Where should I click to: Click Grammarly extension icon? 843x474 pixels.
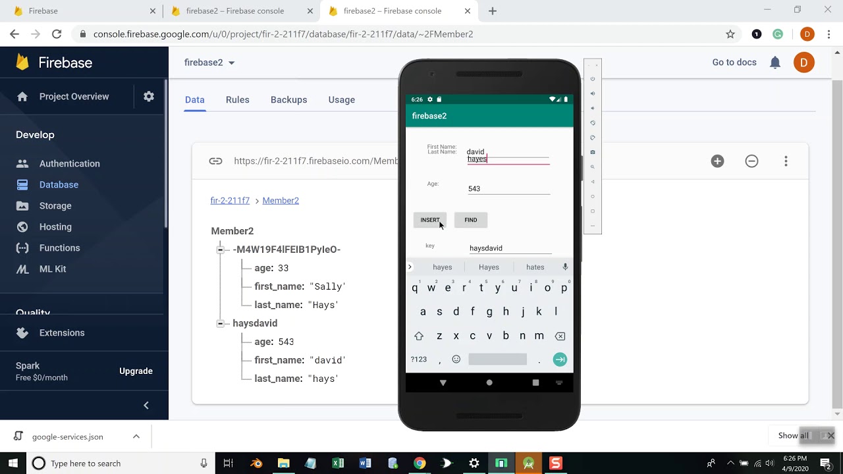pyautogui.click(x=778, y=34)
